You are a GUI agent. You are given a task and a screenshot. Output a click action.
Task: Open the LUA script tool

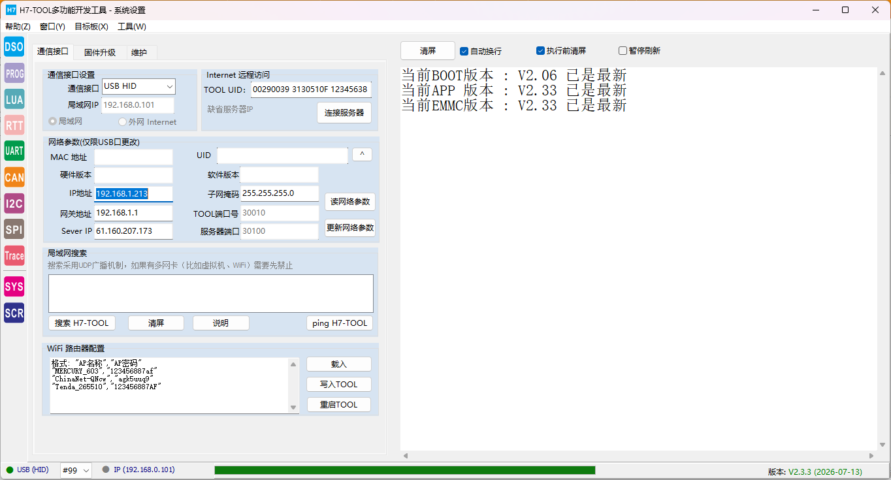tap(14, 99)
